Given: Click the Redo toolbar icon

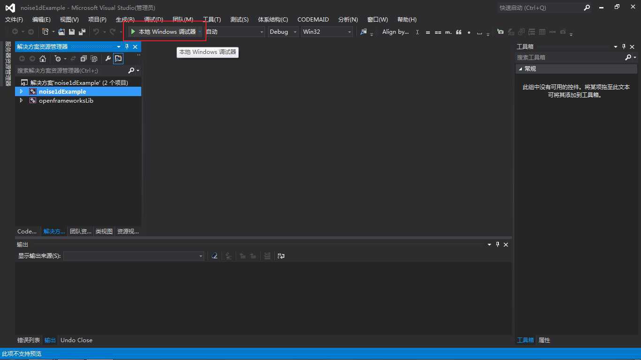Looking at the screenshot, I should (x=112, y=32).
